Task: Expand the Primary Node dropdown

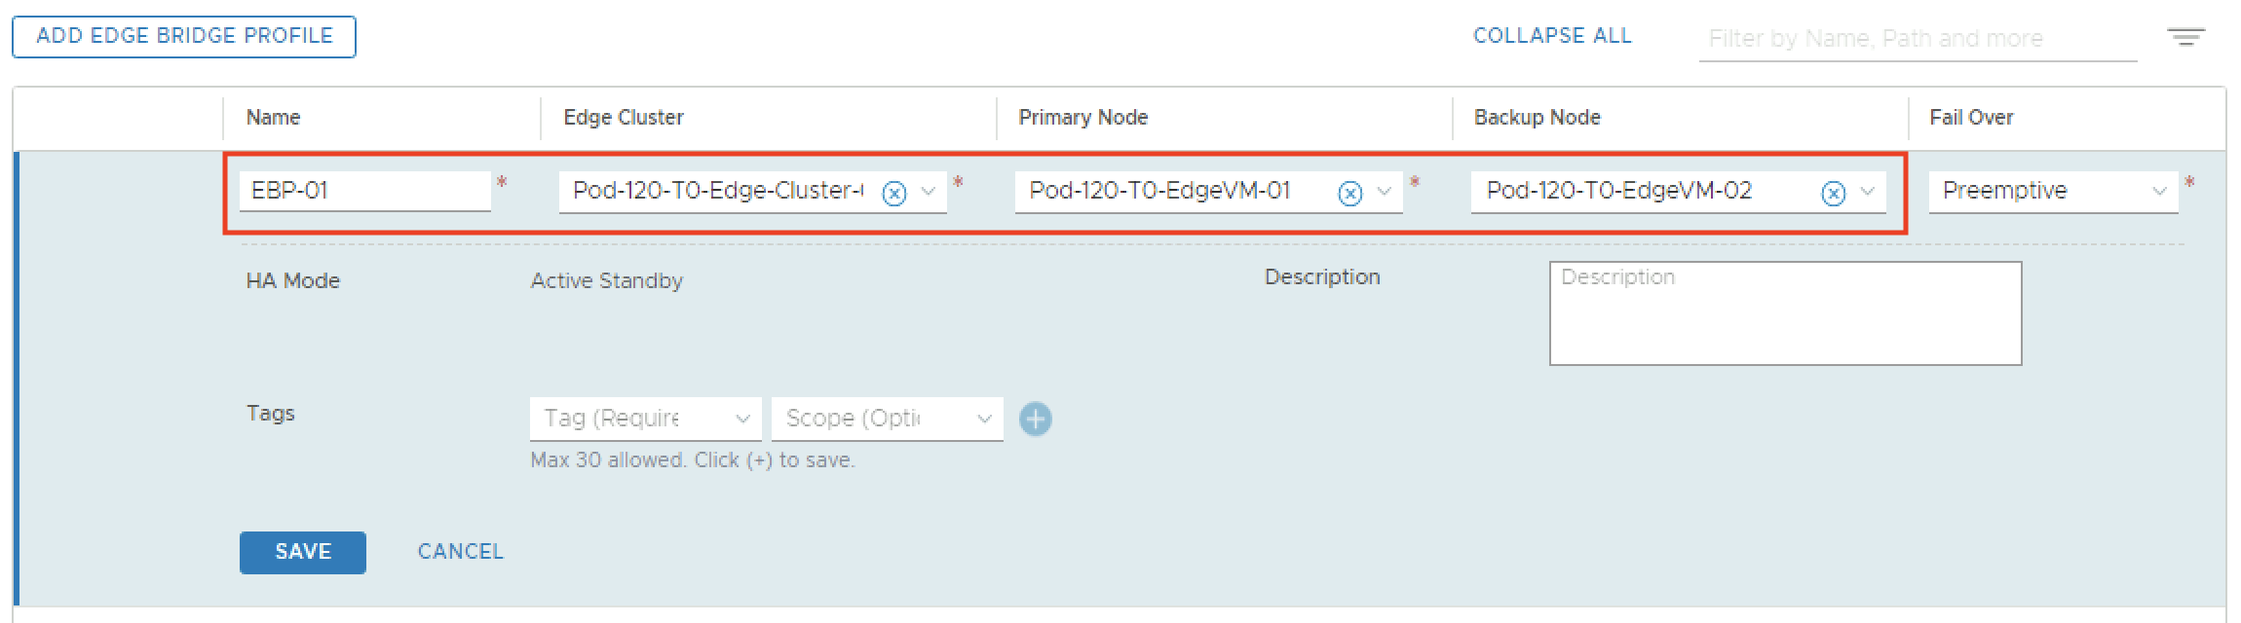Action: [1385, 191]
